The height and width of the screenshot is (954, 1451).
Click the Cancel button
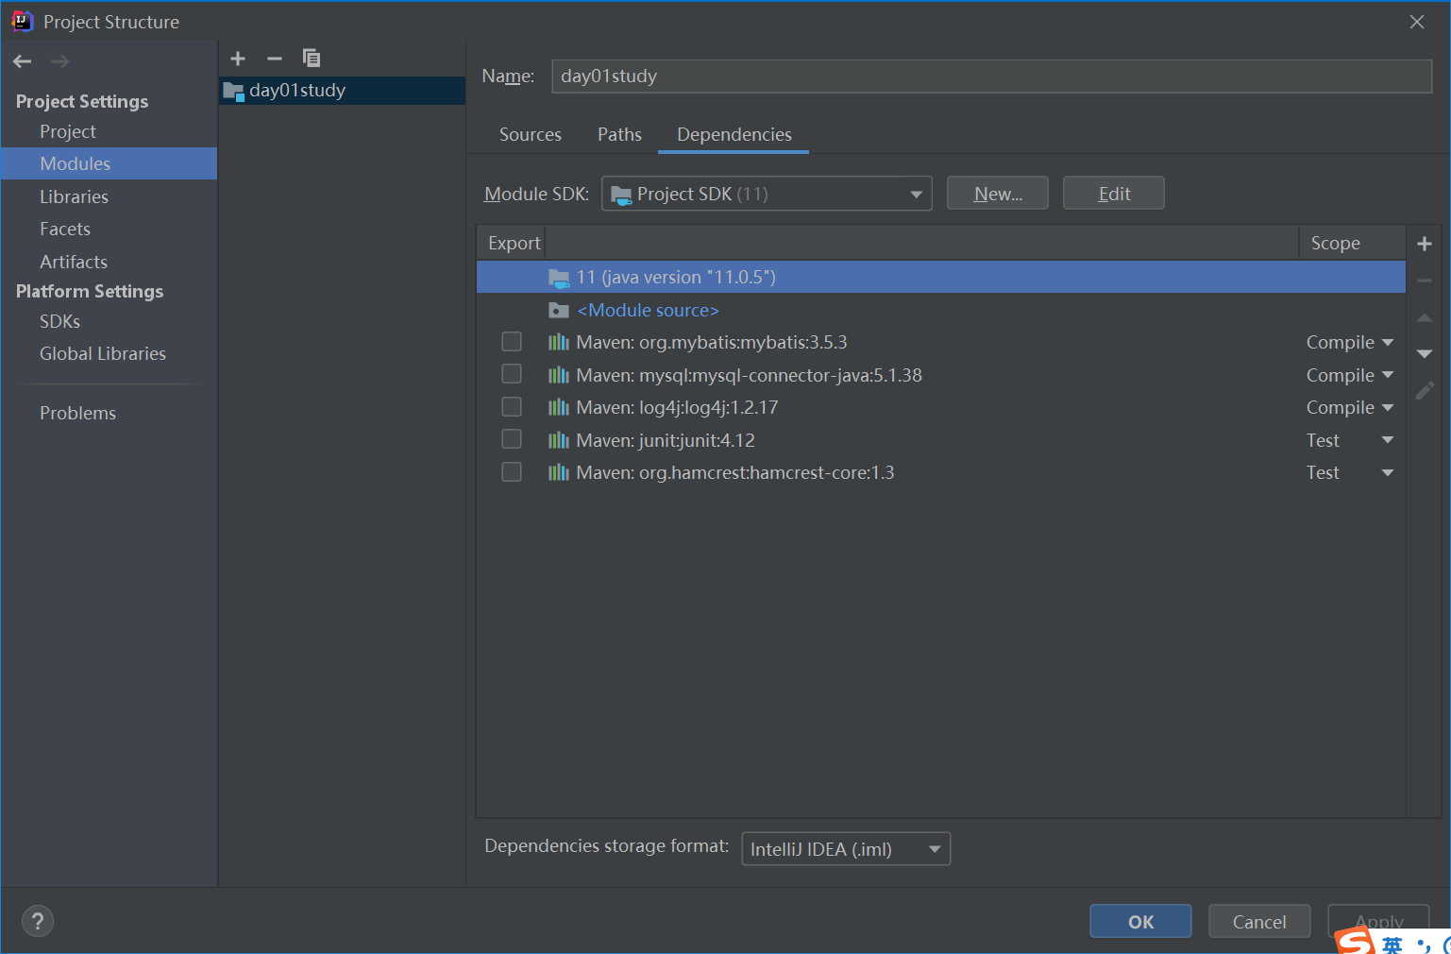pos(1259,922)
